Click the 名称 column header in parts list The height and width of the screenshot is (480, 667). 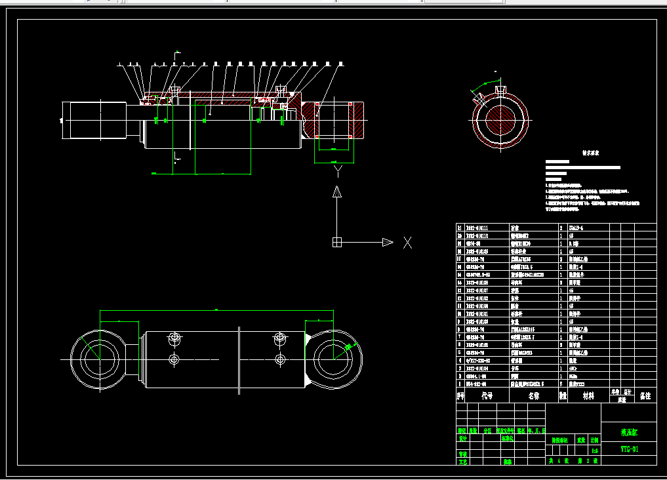pyautogui.click(x=534, y=396)
